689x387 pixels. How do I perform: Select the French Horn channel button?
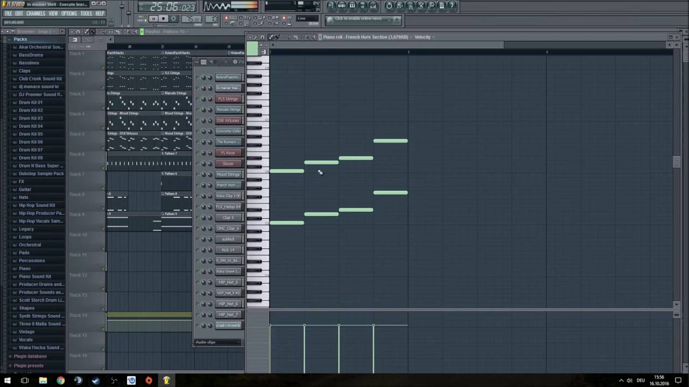click(228, 185)
